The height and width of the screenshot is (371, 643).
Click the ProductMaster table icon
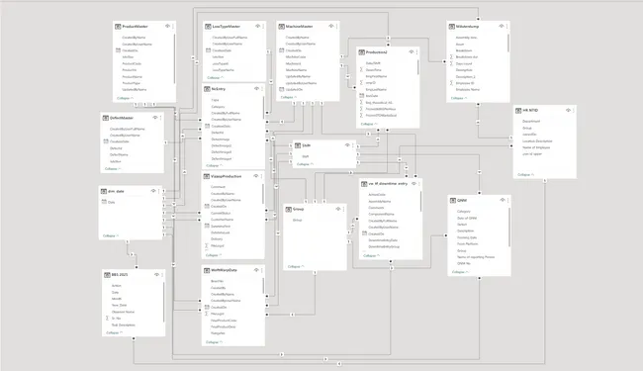click(x=118, y=27)
